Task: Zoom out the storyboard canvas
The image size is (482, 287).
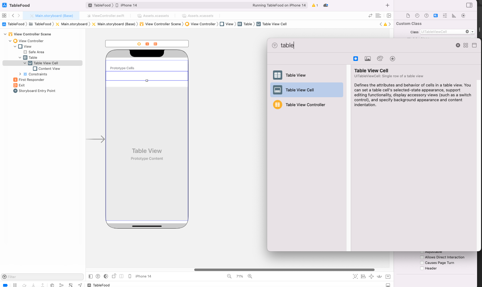Action: point(229,276)
